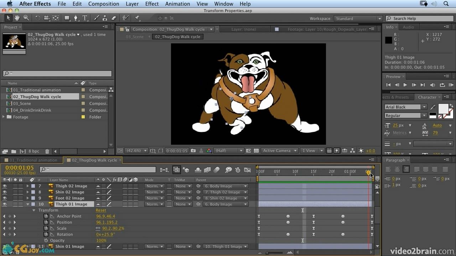456x256 pixels.
Task: Select the Pan Behind tool
Action: point(56,18)
